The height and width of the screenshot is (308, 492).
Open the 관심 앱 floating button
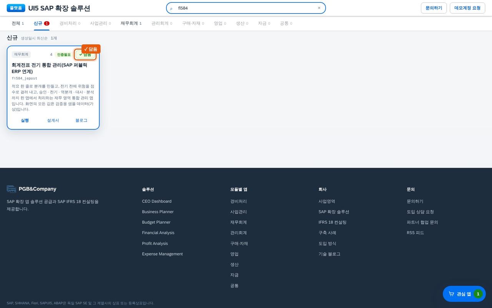(x=464, y=294)
